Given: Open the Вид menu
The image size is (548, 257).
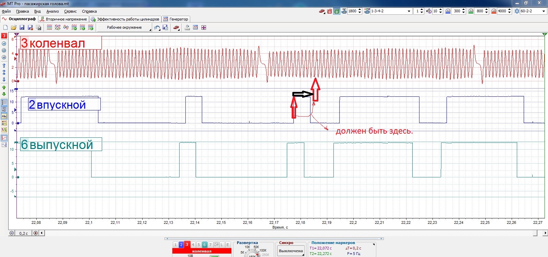Looking at the screenshot, I should [37, 11].
